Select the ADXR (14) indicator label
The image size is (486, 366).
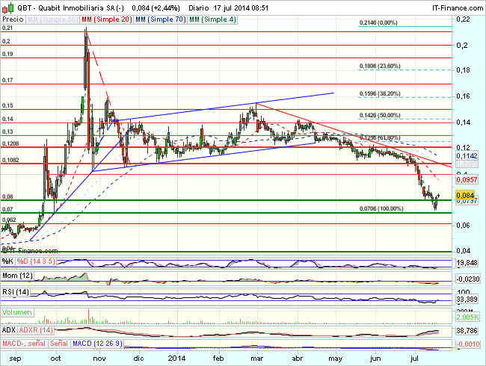(x=37, y=329)
